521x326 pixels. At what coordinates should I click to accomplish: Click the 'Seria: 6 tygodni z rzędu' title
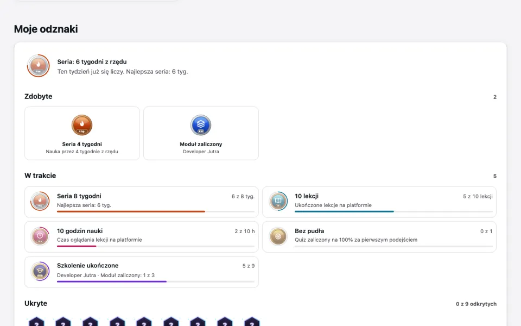pyautogui.click(x=92, y=62)
